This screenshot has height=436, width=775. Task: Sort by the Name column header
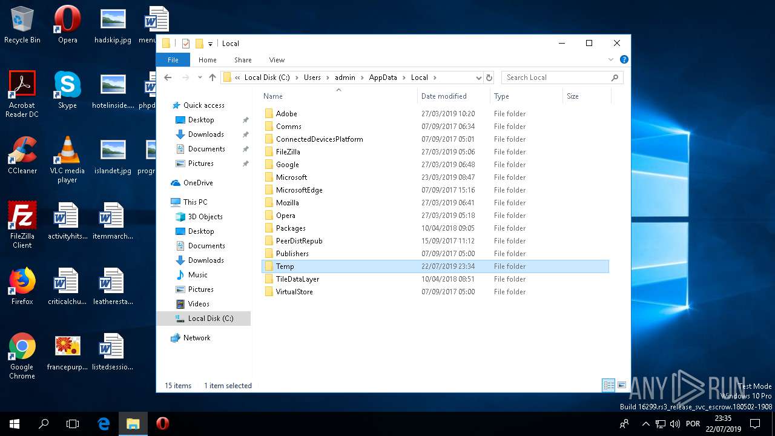[x=338, y=96]
